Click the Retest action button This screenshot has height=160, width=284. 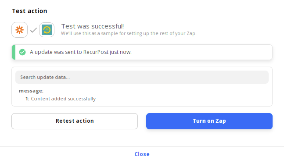[x=75, y=121]
